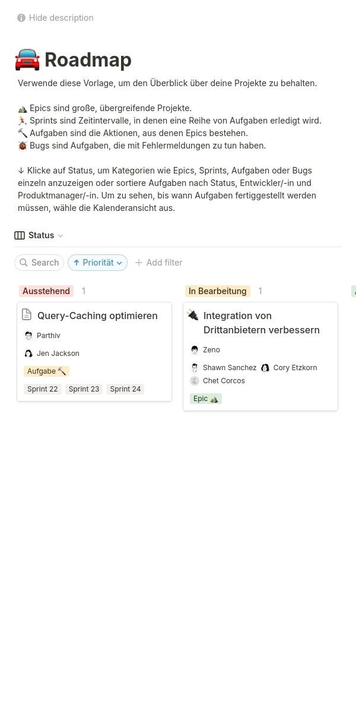Viewport: 356px width, 713px height.
Task: Click the 🚗 car emoji on the Roadmap title
Action: (27, 59)
